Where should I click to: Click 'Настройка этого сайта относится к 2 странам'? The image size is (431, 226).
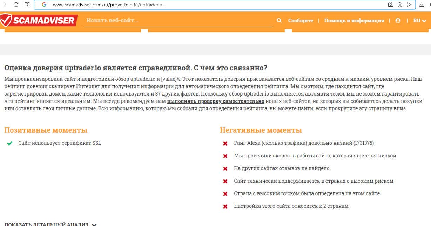(291, 206)
